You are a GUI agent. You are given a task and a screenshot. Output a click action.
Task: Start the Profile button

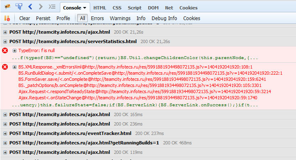[63, 18]
